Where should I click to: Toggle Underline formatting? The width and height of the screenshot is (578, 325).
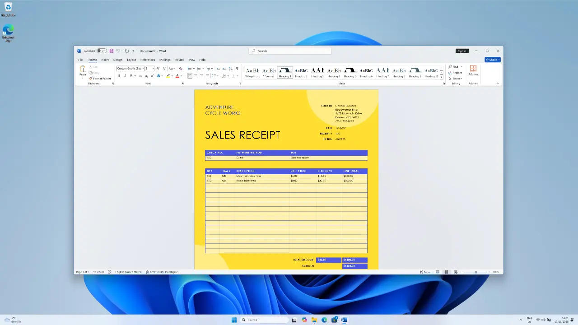click(131, 76)
